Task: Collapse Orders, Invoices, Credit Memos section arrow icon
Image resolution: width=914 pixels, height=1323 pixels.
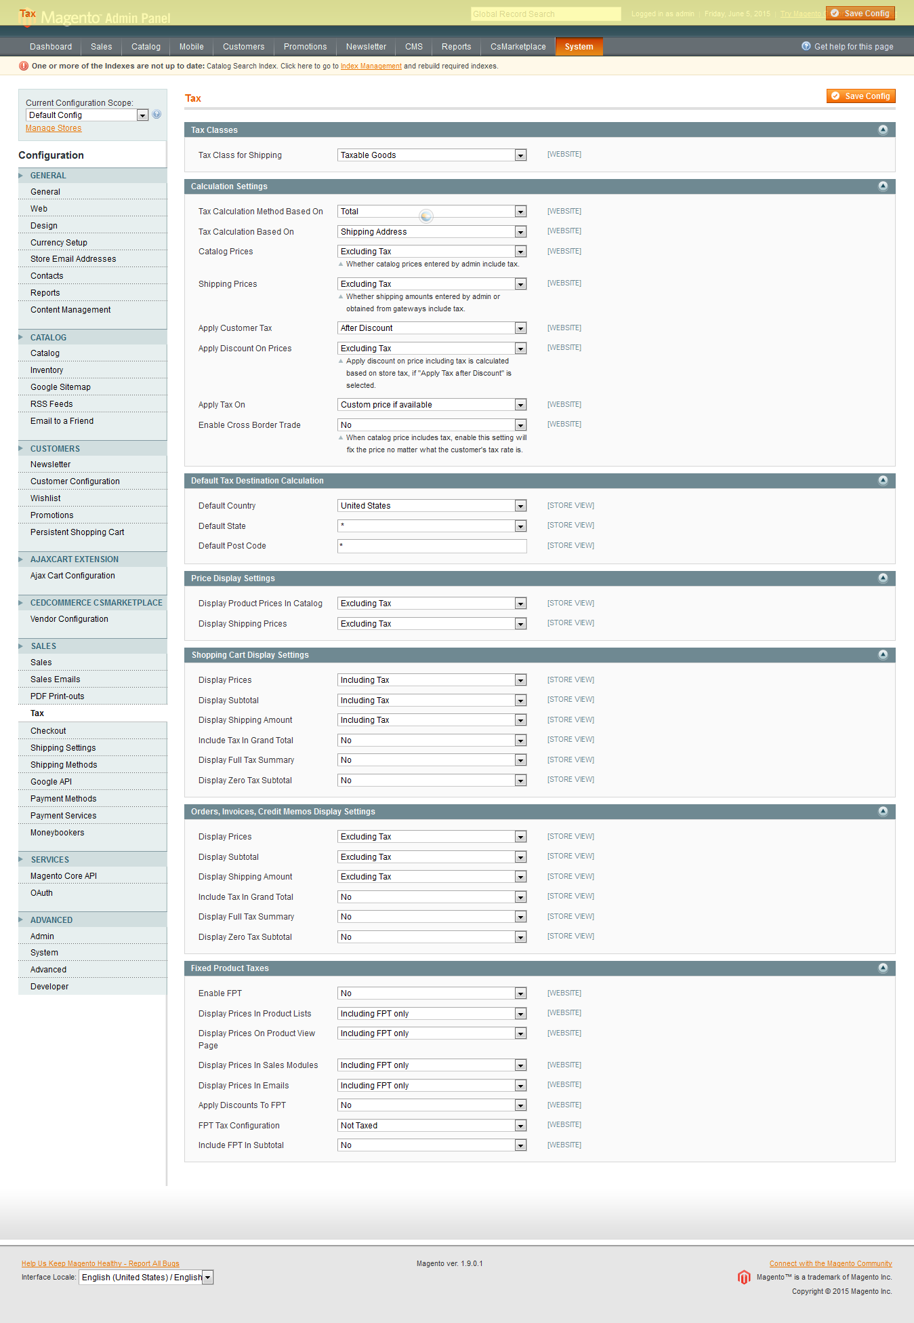Action: [883, 811]
